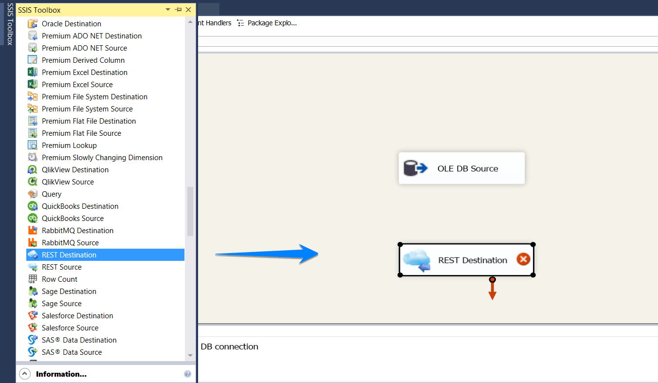
Task: Choose the RabbitMQ Source icon
Action: (x=33, y=242)
